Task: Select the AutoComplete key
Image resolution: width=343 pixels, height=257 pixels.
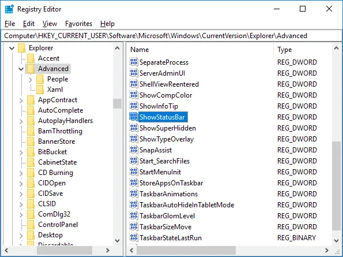Action: (61, 110)
